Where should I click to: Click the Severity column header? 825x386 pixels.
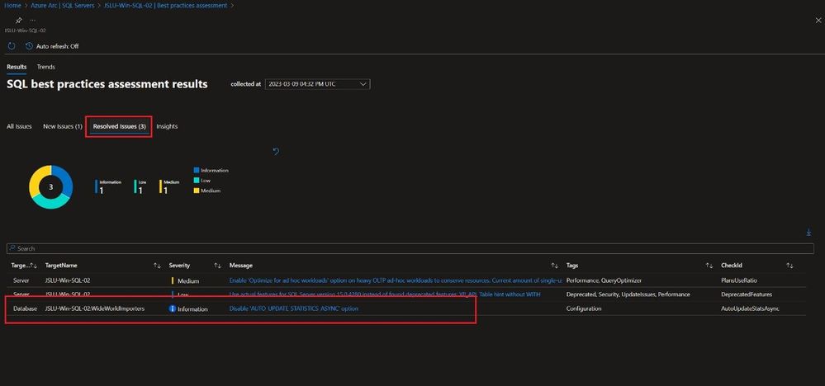coord(179,266)
